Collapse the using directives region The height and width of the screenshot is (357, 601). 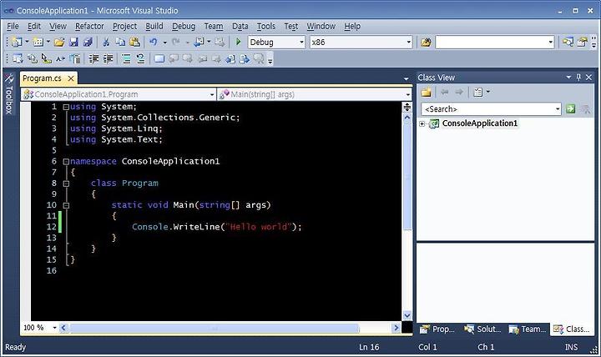[x=66, y=108]
